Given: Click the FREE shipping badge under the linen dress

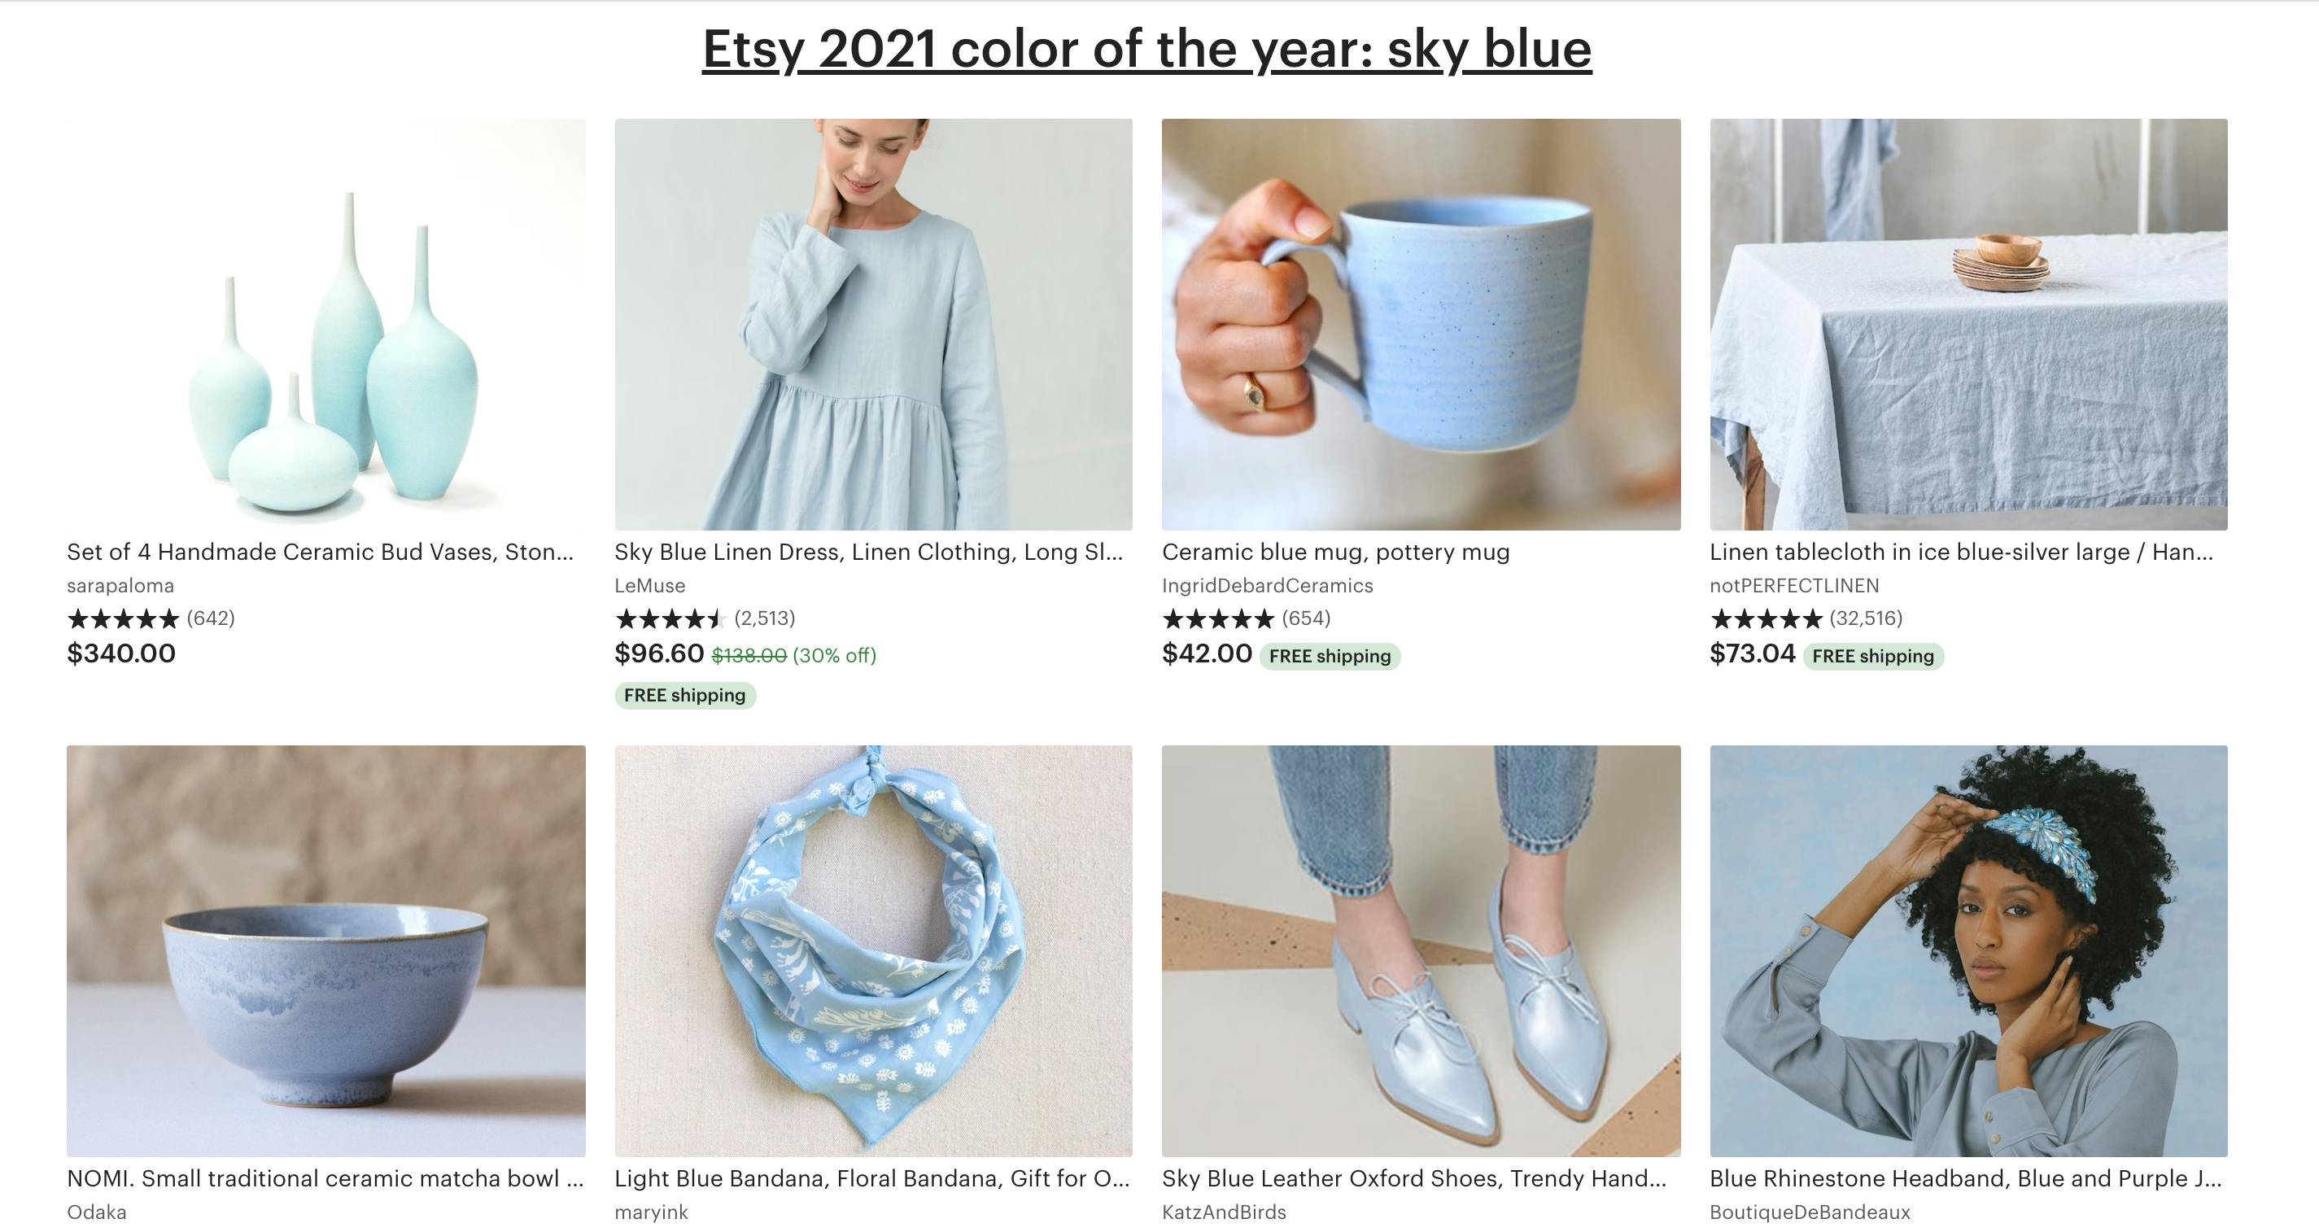Looking at the screenshot, I should point(684,695).
